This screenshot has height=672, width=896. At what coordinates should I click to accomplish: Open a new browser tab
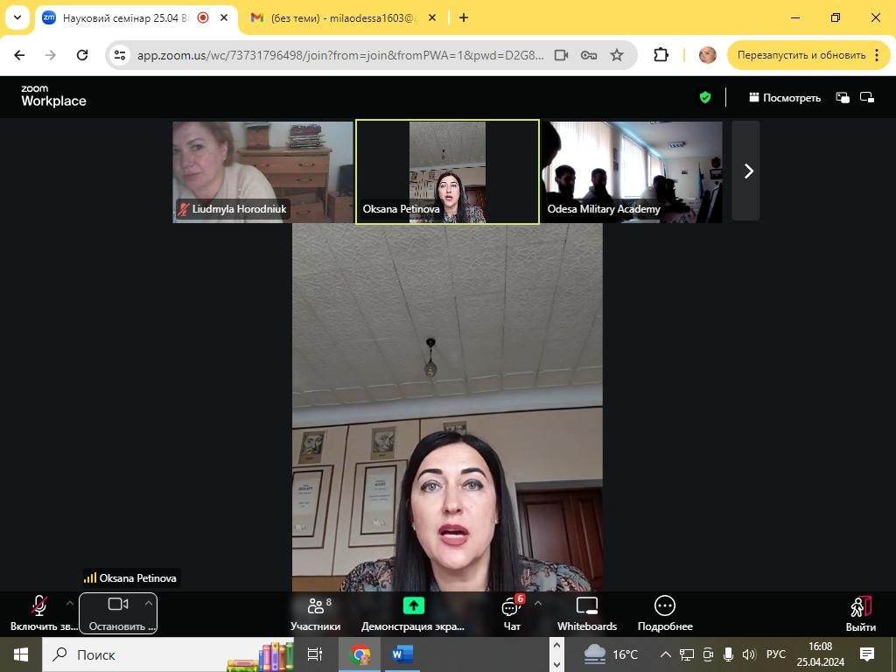(464, 17)
